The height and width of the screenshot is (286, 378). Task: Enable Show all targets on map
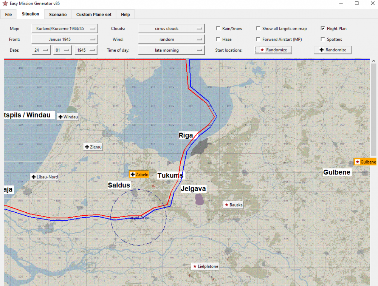point(259,29)
